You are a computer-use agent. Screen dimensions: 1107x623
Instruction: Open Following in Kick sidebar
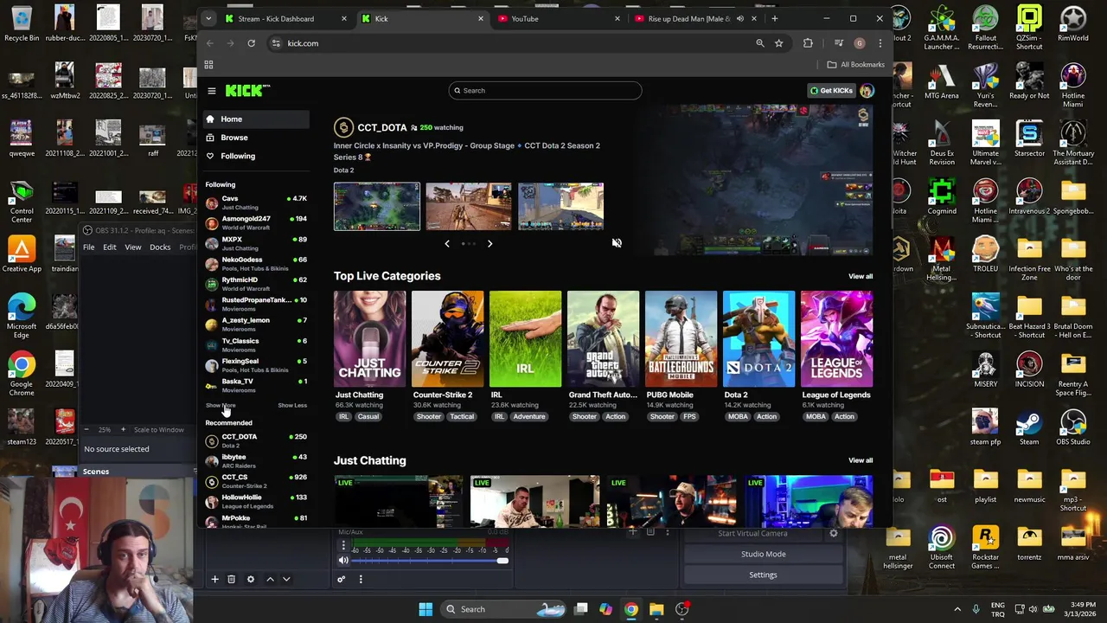click(x=256, y=156)
